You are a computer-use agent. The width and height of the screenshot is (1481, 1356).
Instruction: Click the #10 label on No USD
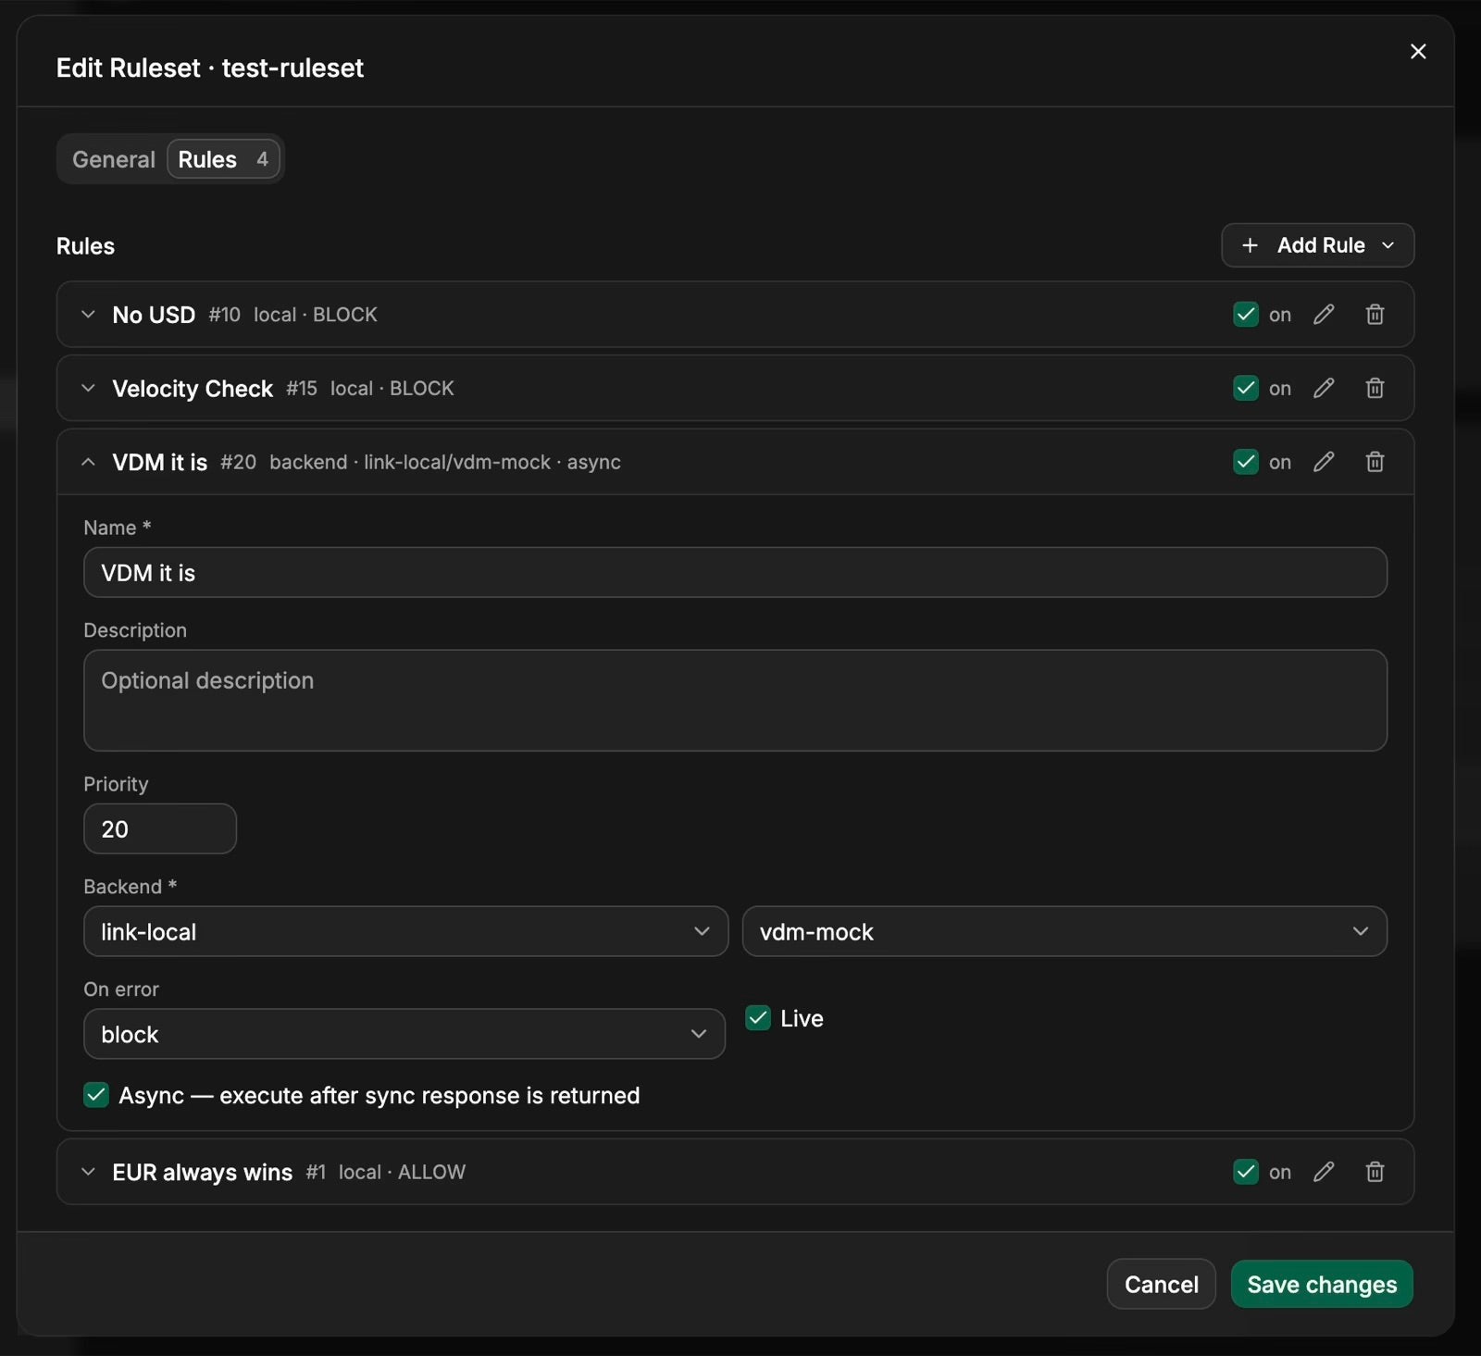[224, 315]
